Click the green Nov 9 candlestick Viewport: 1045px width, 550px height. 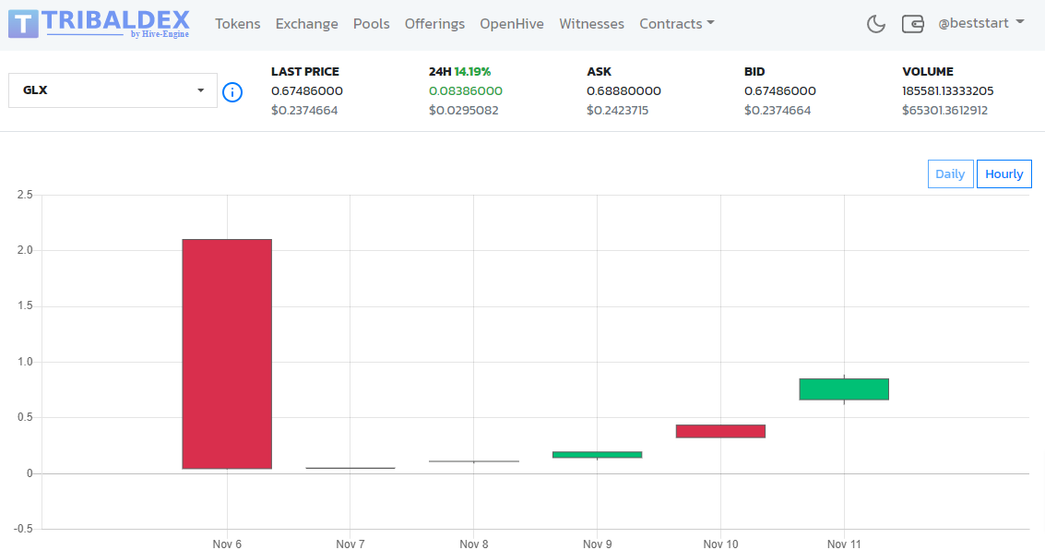click(597, 455)
